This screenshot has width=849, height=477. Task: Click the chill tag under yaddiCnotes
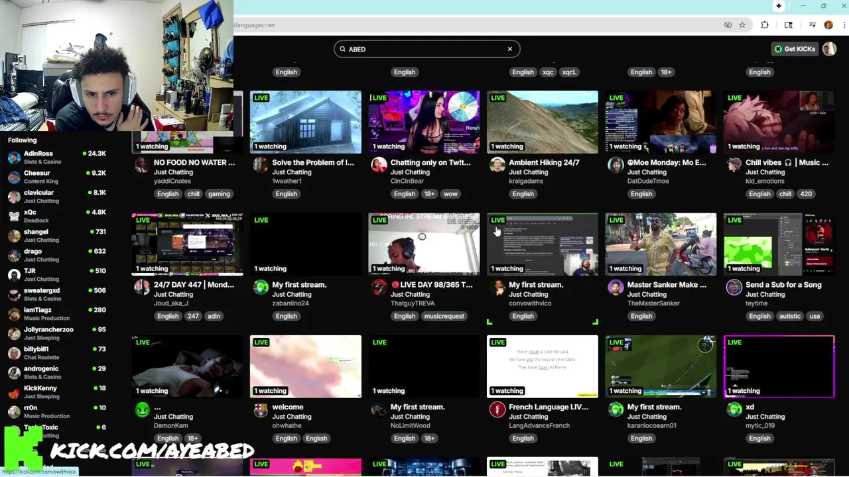(193, 194)
